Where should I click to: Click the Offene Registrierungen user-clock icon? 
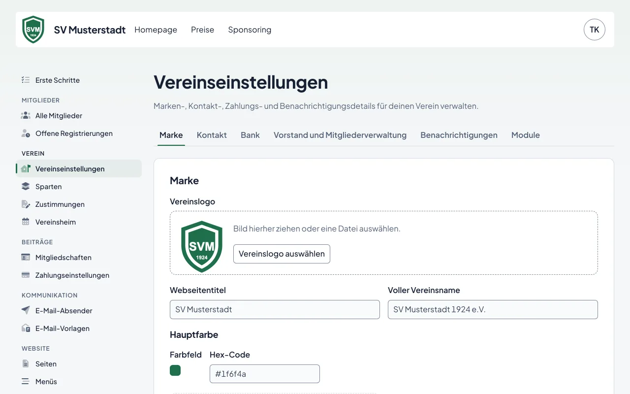26,133
